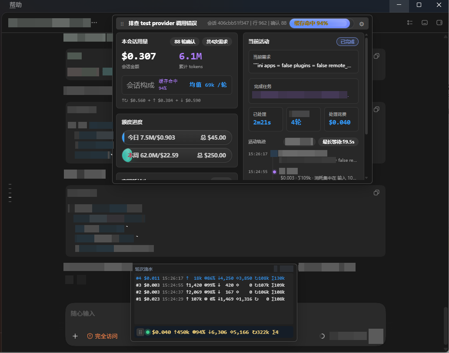This screenshot has width=449, height=353.
Task: Click the 共4次需求 pill
Action: click(x=217, y=42)
